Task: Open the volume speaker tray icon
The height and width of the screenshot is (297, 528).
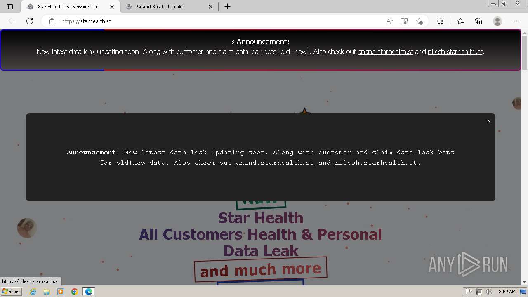Action: point(489,292)
